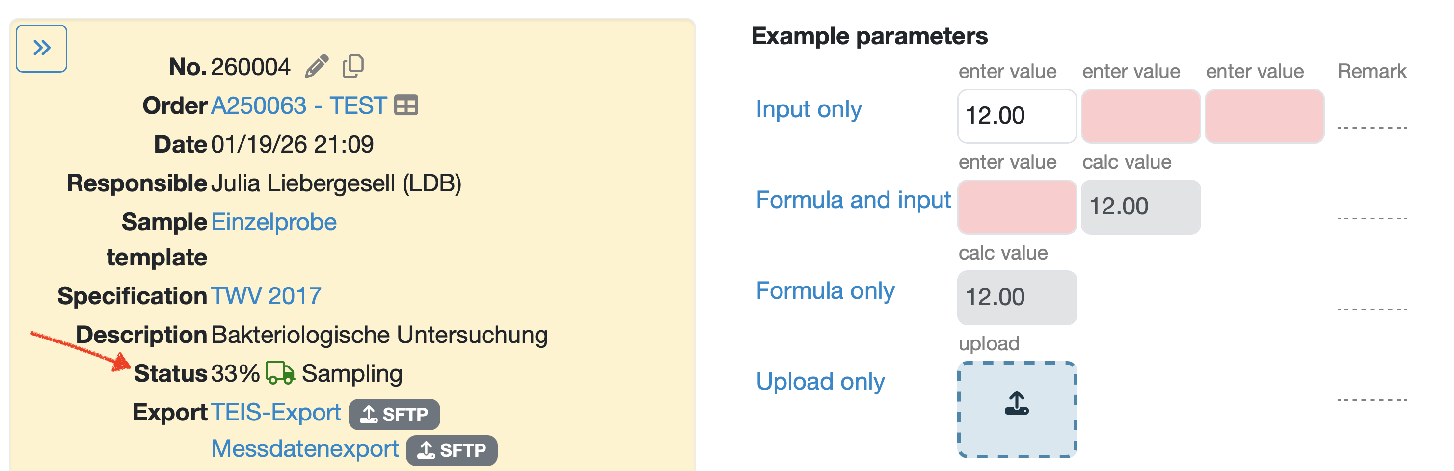1454x471 pixels.
Task: Click the Formula and input parameter name
Action: tap(853, 200)
